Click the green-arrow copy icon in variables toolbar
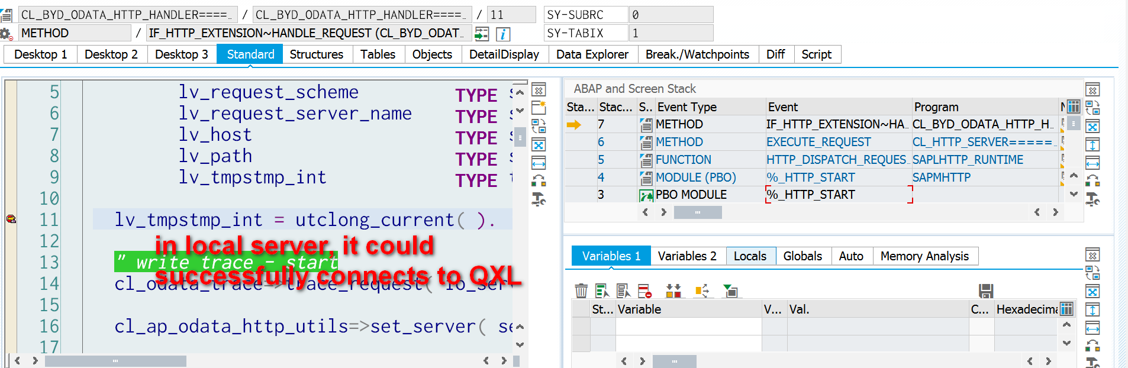Screen dimensions: 1128x368 [x=730, y=290]
